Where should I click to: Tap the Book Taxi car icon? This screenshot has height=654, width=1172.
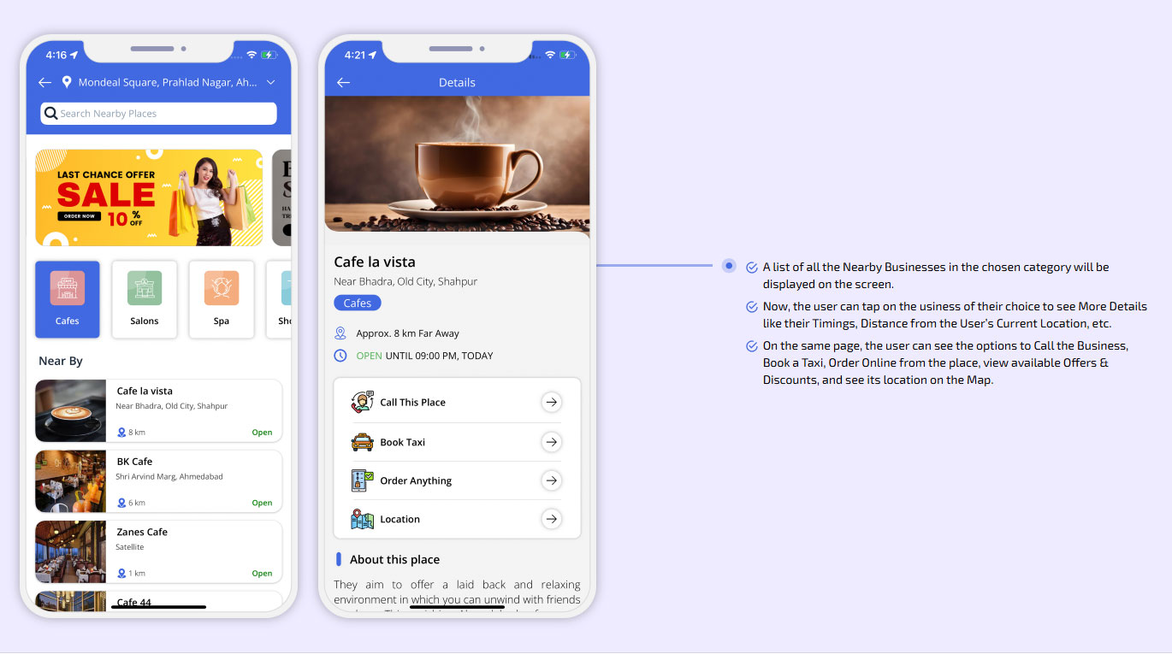point(362,442)
